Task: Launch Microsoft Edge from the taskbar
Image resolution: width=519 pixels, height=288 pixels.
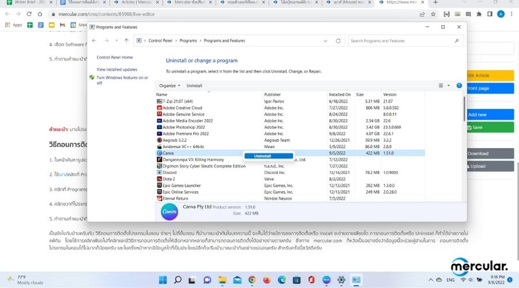Action: point(281,280)
